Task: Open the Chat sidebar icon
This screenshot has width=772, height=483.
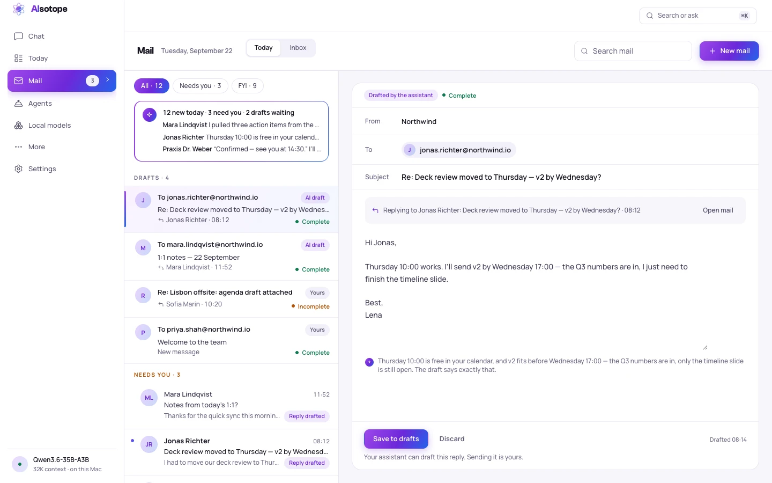Action: coord(18,36)
